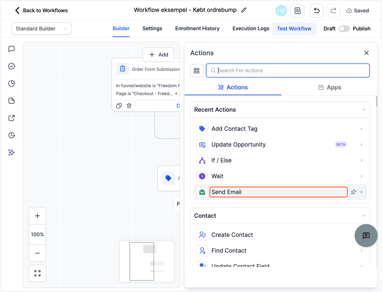Open comments icon in left sidebar
The width and height of the screenshot is (382, 292).
pos(11,49)
